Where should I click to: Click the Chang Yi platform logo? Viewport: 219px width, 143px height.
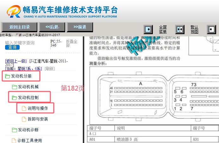tap(62, 12)
